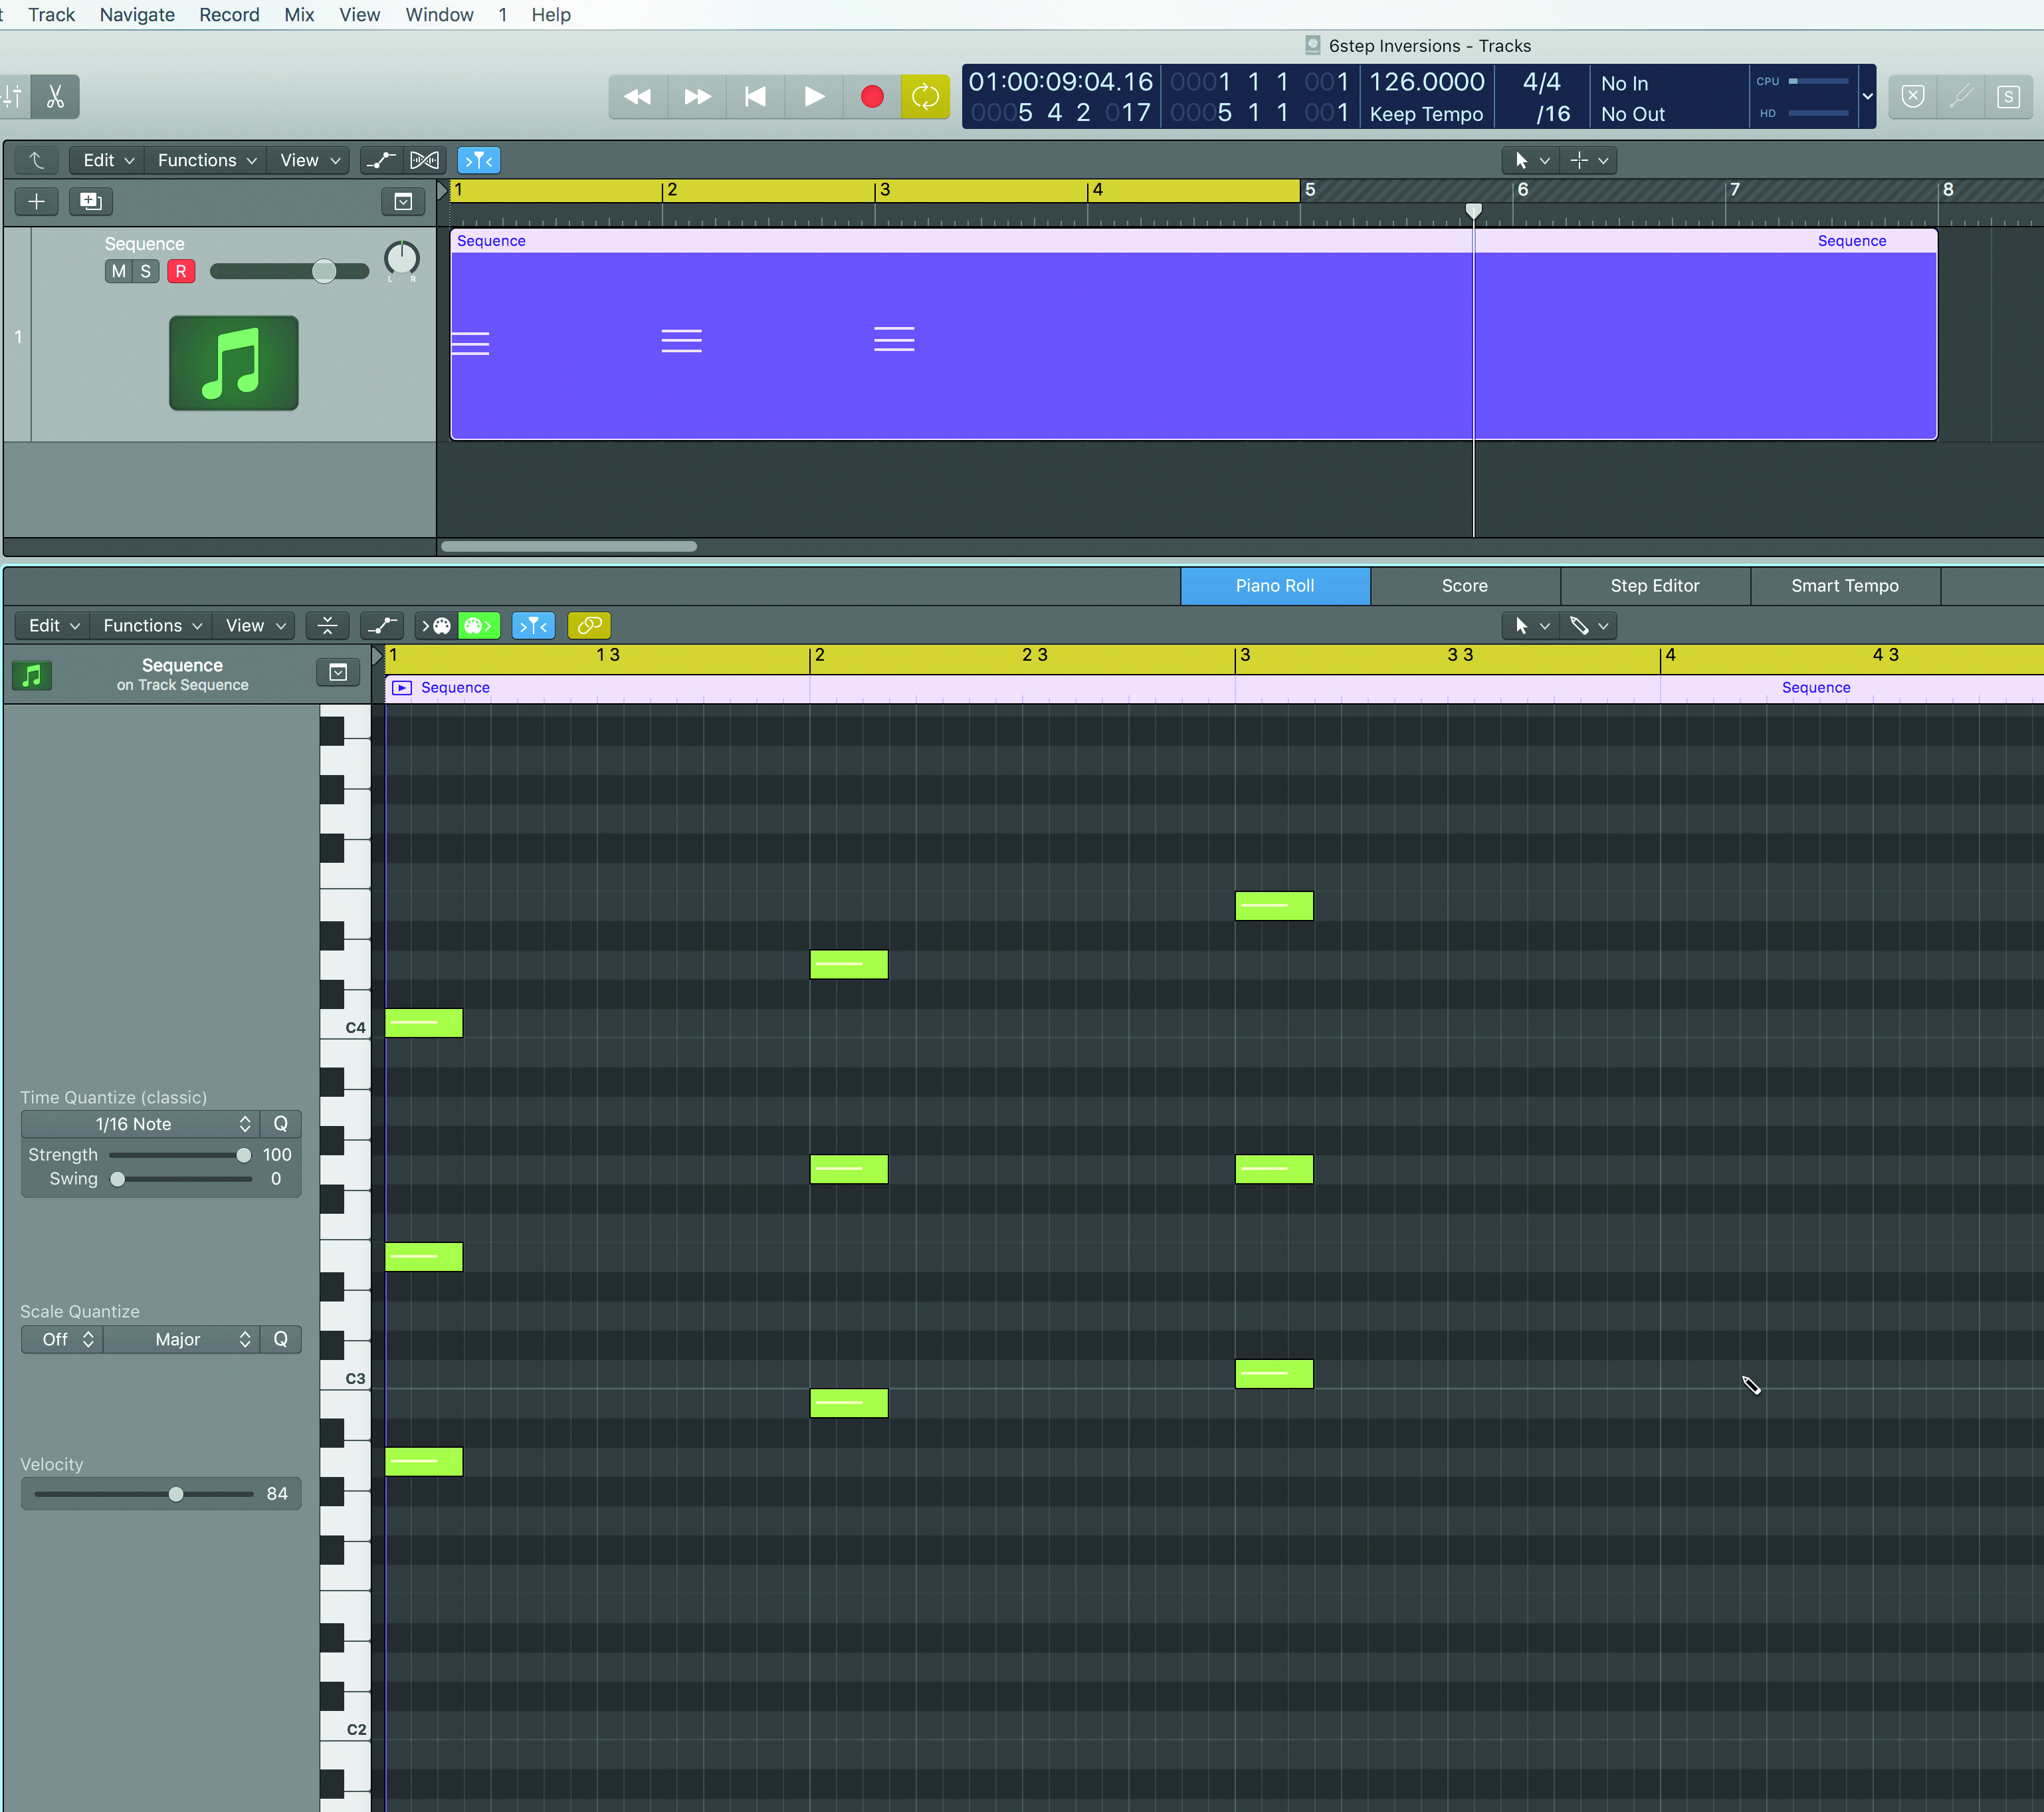Open Piano Roll pencil tool dropdown
2044x1812 pixels.
[x=1588, y=625]
